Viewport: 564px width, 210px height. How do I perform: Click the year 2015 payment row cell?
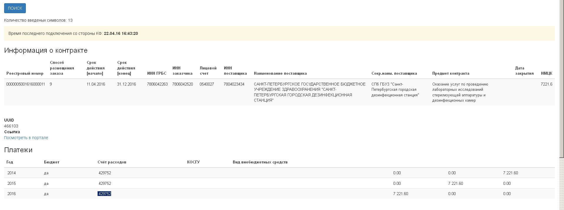11,183
